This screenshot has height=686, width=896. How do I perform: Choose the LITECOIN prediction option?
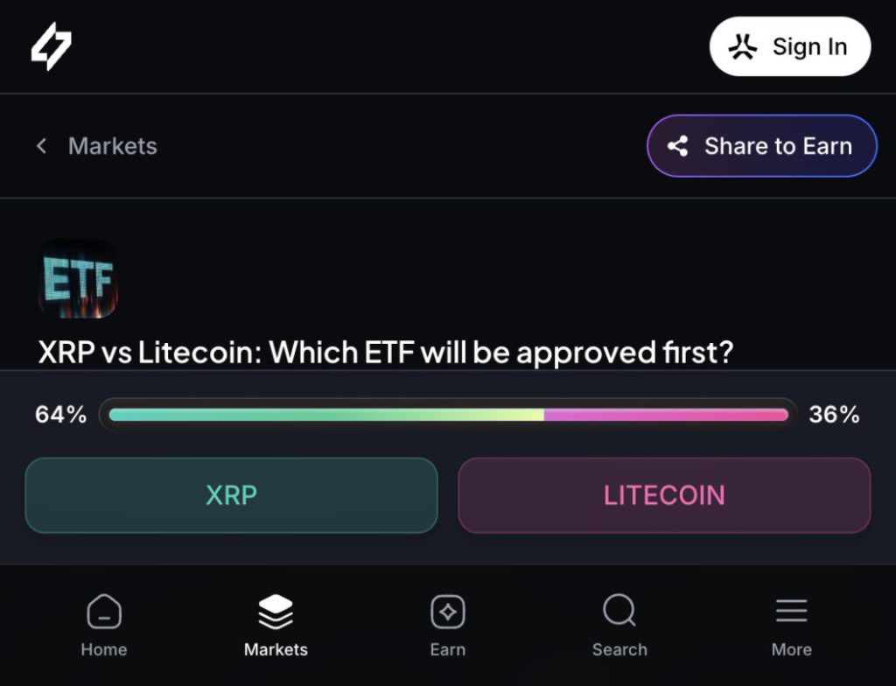(664, 495)
